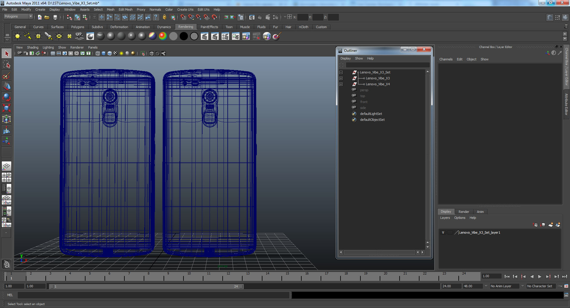The width and height of the screenshot is (570, 308).
Task: Open the Render Settings clapperboard icon
Action: coord(275,17)
